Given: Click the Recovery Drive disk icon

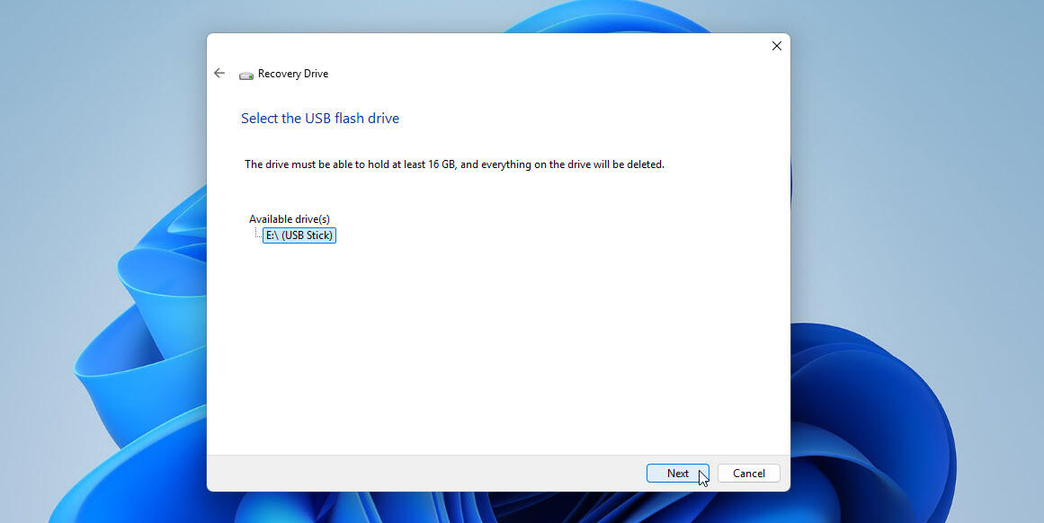Looking at the screenshot, I should pos(246,75).
